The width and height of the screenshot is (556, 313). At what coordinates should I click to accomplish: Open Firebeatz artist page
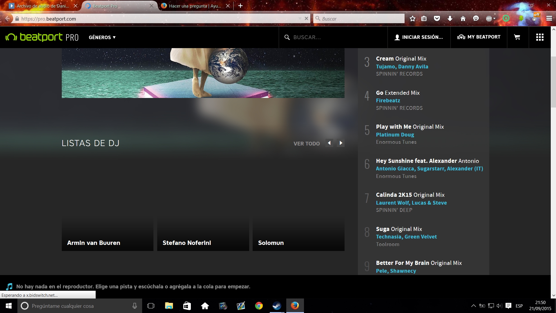point(388,101)
